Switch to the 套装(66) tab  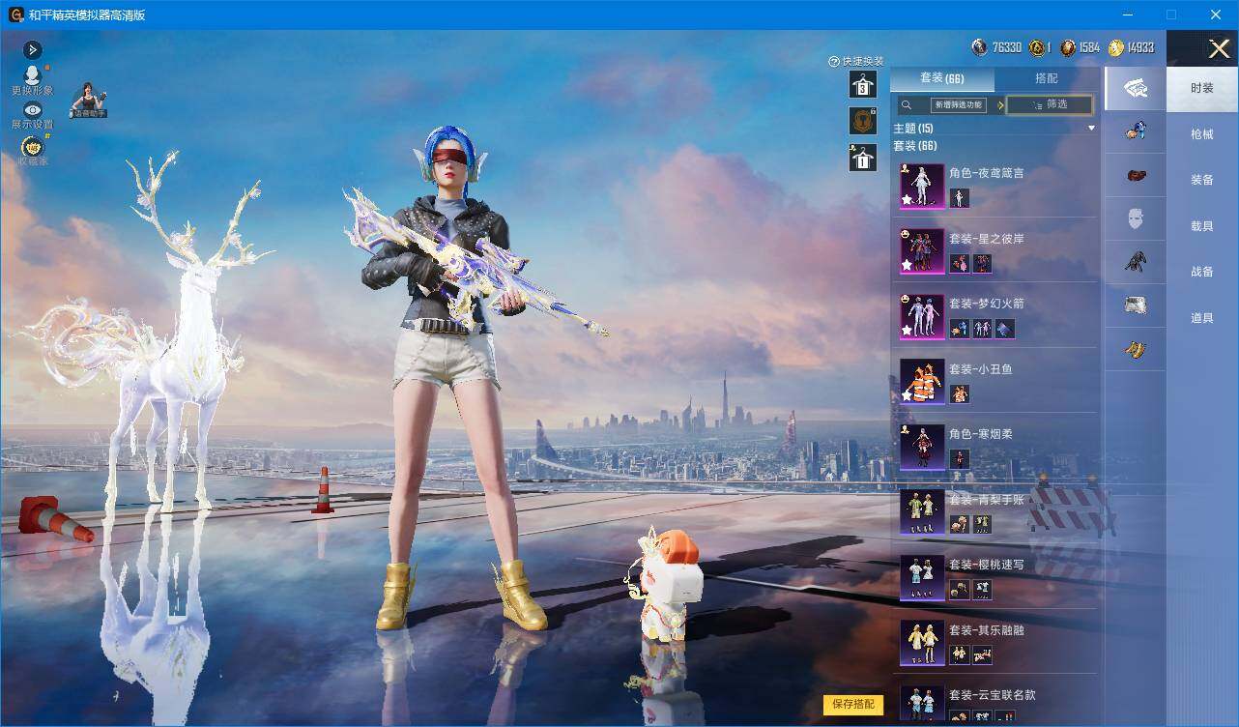coord(941,78)
